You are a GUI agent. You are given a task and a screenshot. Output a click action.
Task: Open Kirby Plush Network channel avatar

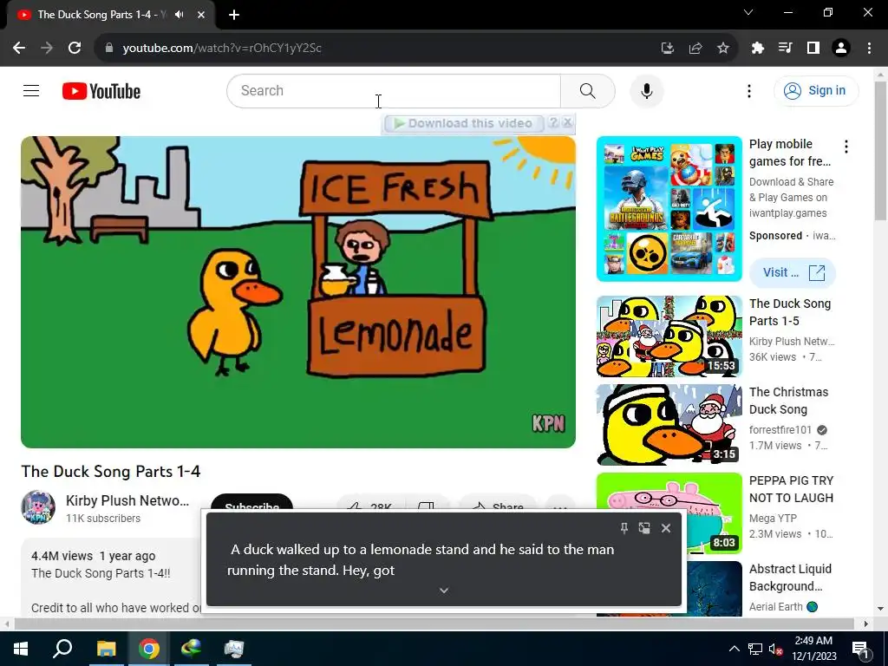(x=38, y=506)
